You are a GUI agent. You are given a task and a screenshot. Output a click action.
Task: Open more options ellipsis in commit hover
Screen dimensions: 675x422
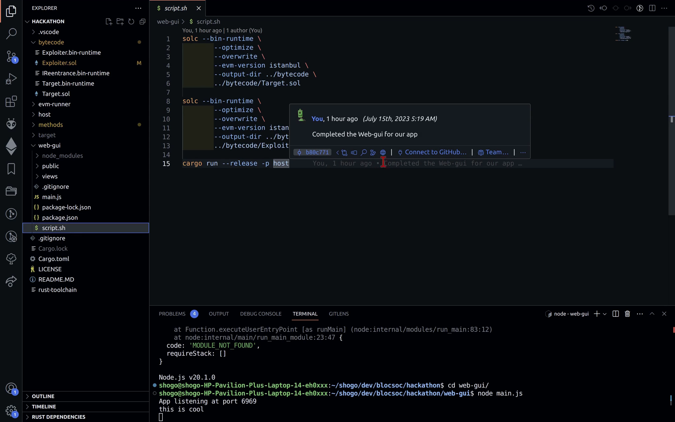point(523,152)
